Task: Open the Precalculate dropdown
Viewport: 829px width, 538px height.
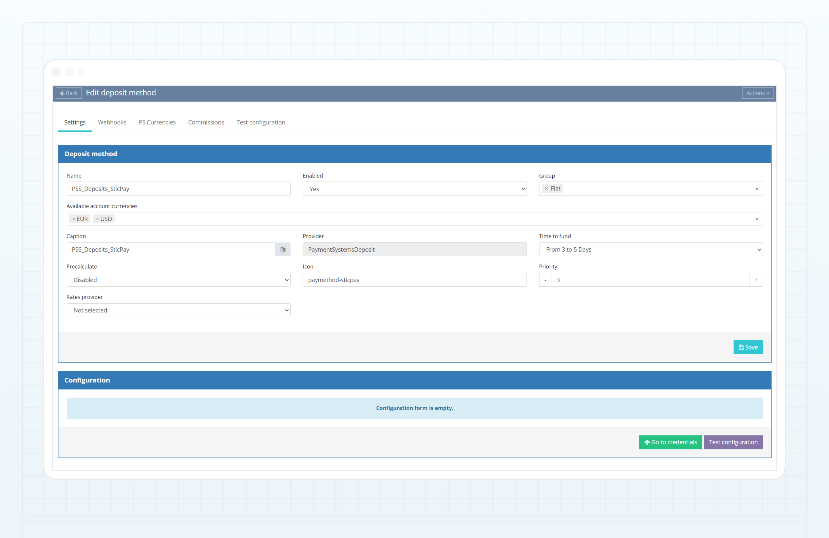Action: point(178,280)
